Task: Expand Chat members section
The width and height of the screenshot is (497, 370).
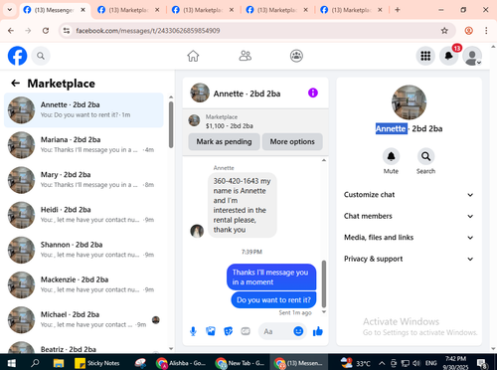Action: tap(409, 216)
